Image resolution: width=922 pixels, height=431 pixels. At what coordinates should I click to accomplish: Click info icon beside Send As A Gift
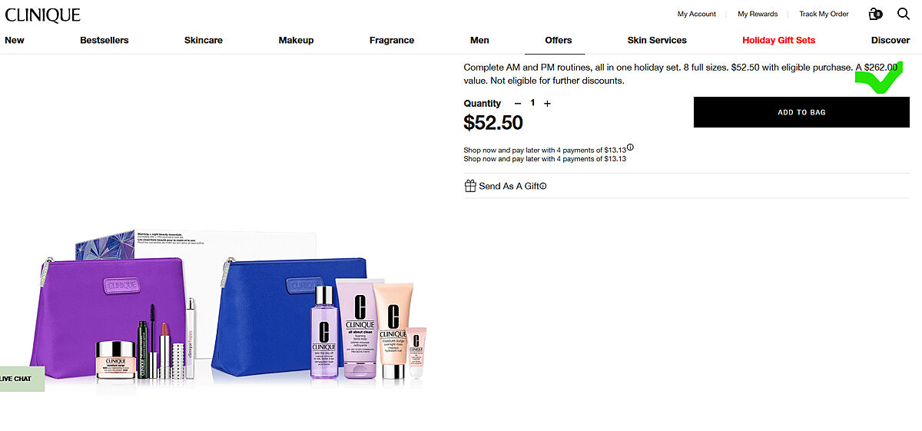point(543,186)
